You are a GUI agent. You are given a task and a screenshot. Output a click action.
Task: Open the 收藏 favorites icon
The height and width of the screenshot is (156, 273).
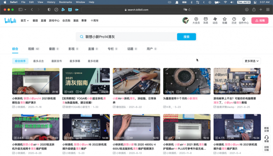pyautogui.click(x=225, y=20)
